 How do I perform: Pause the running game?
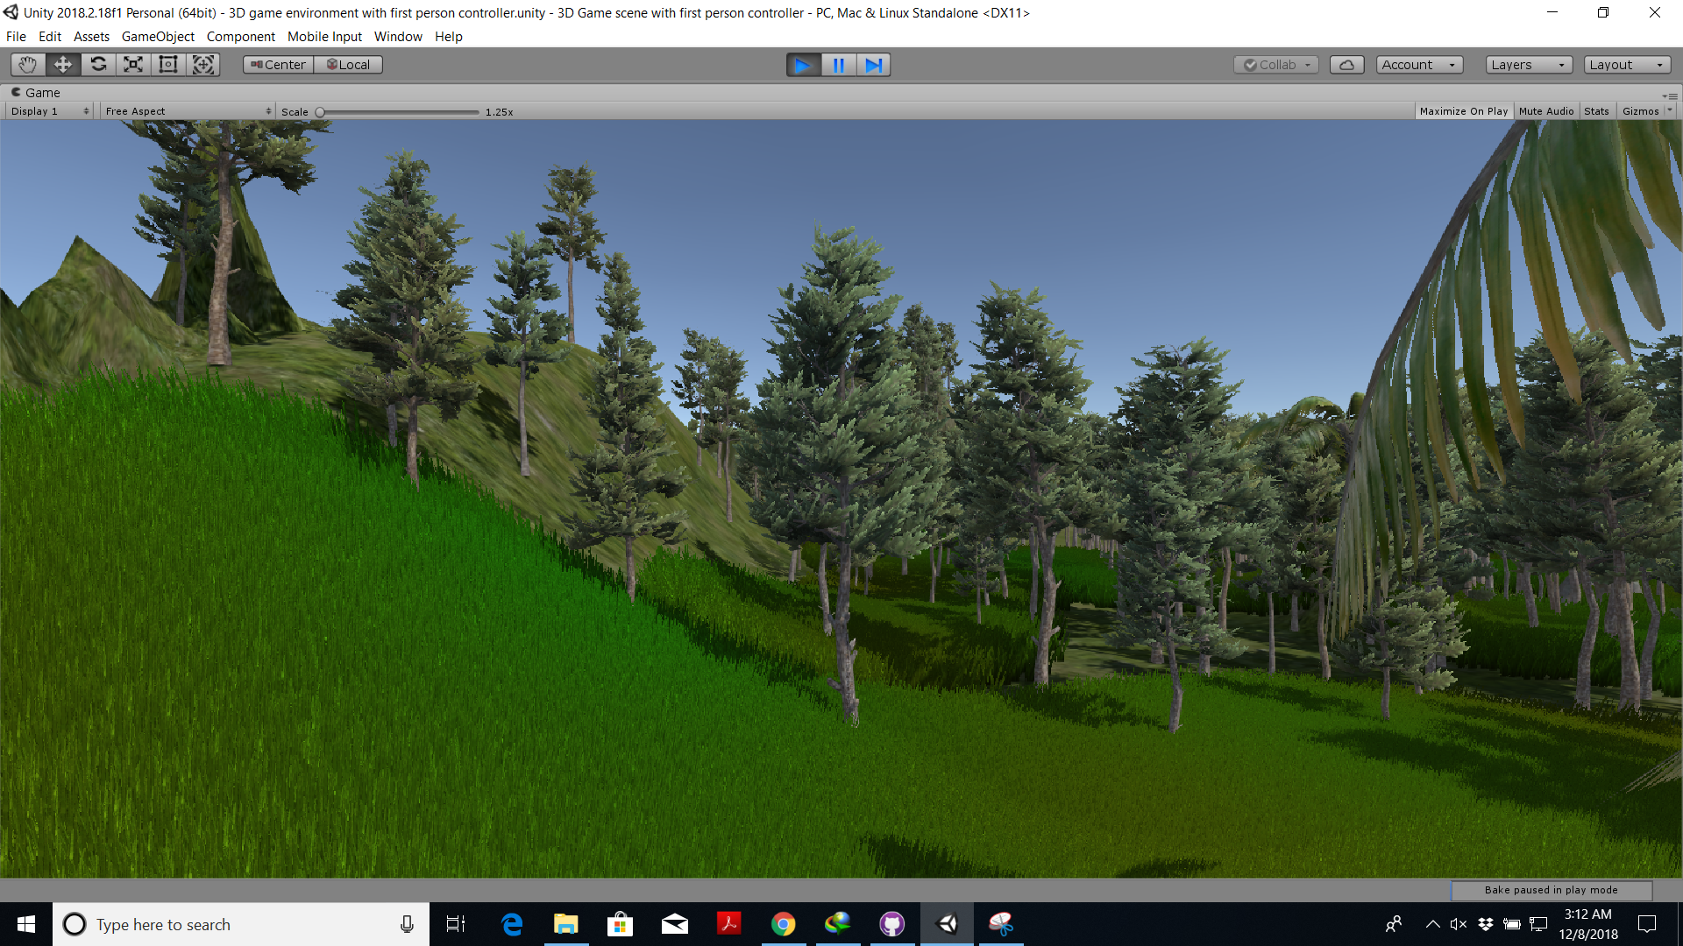tap(838, 65)
